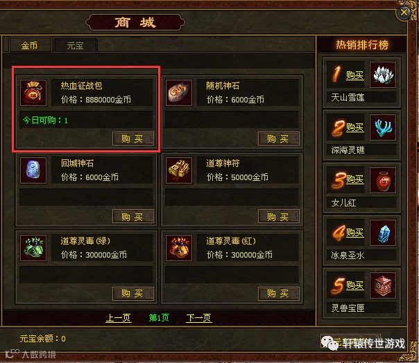Go to next page via 下一页

tap(199, 317)
